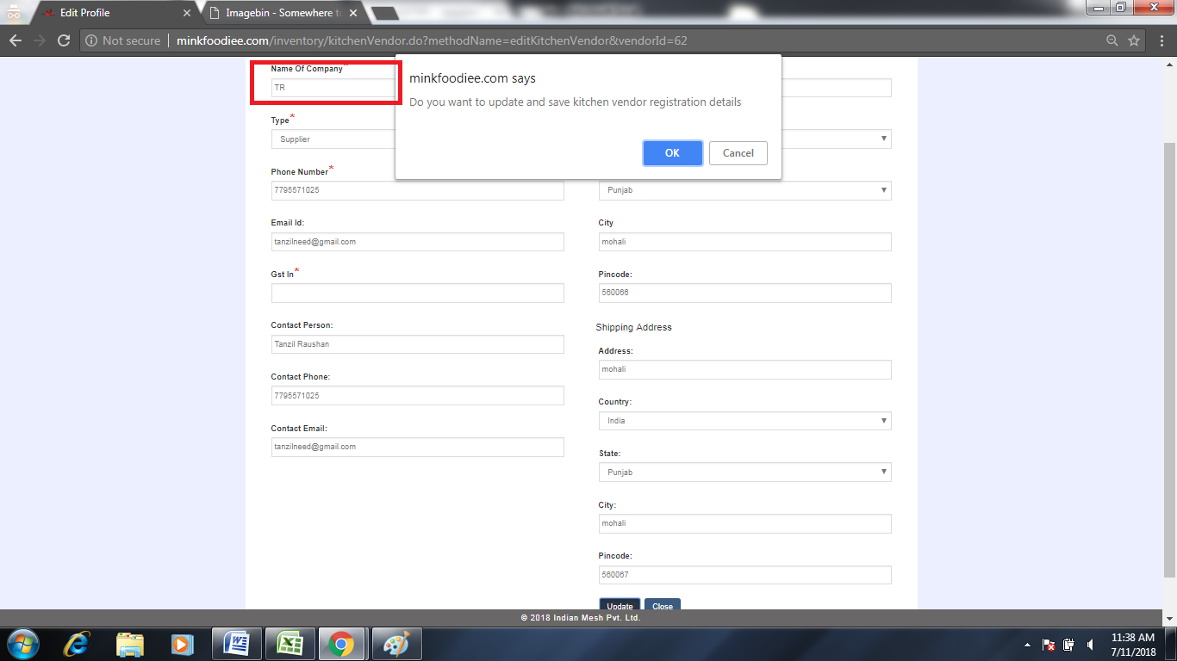
Task: Close the Edit Profile tab
Action: 187,13
